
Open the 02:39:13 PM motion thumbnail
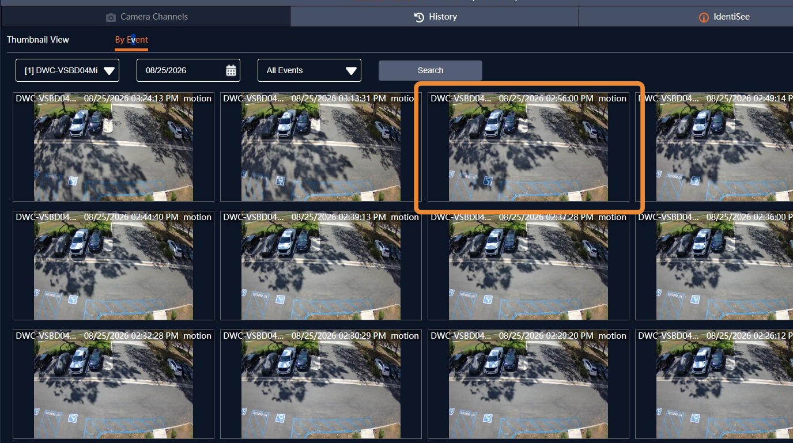[321, 266]
